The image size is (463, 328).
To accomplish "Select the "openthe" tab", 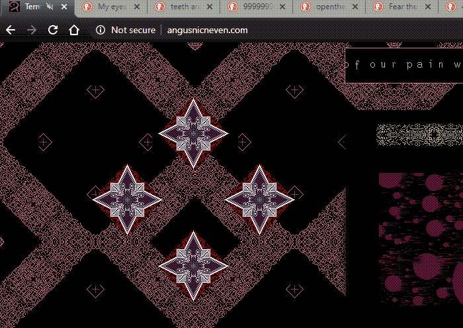I will [x=327, y=7].
